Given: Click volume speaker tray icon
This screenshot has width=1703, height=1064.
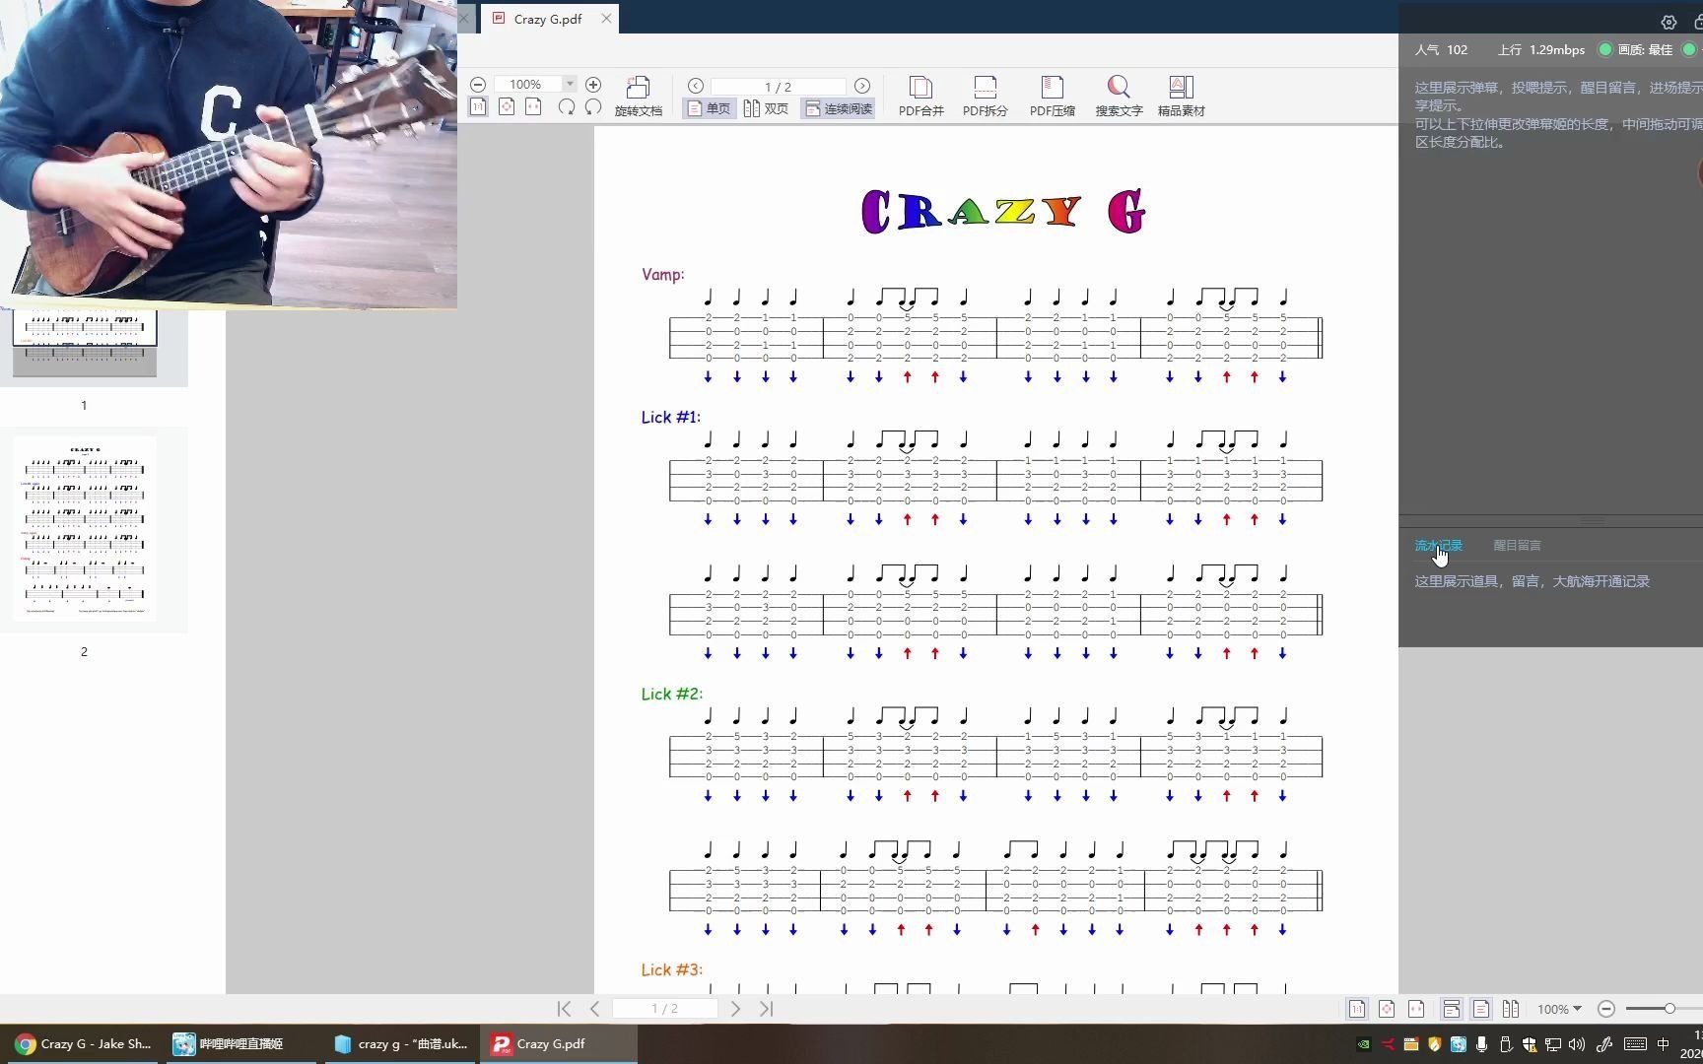Looking at the screenshot, I should tap(1577, 1044).
